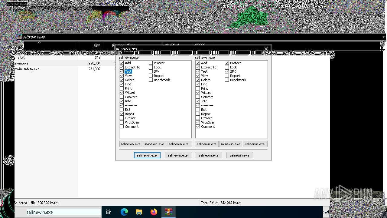Open File Explorer from the taskbar
Viewport: 387px width, 218px height.
click(139, 212)
